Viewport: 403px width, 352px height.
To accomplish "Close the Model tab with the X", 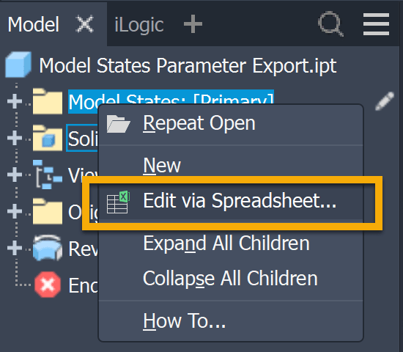I will [x=85, y=24].
